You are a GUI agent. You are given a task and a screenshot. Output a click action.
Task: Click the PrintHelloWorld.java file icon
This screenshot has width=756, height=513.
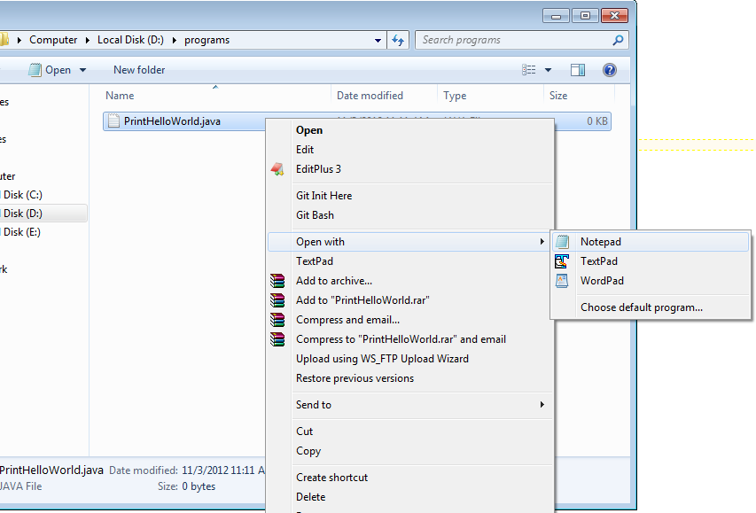[113, 121]
